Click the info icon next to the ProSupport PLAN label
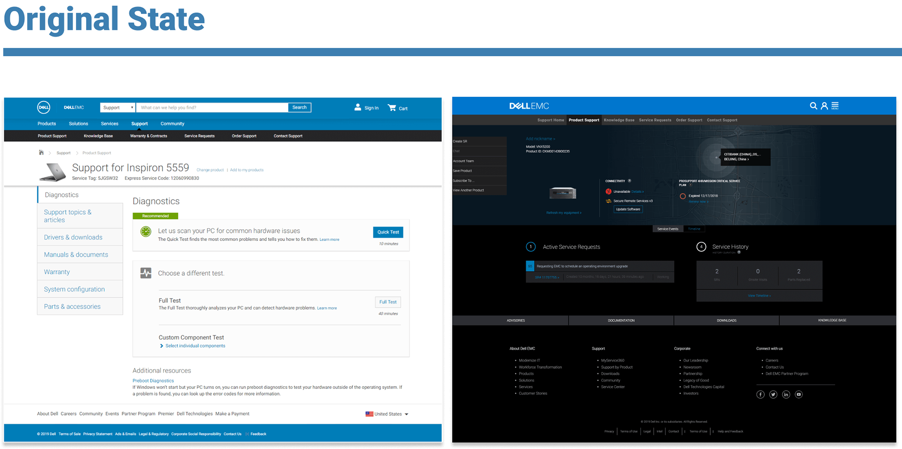This screenshot has width=902, height=449. pos(691,185)
